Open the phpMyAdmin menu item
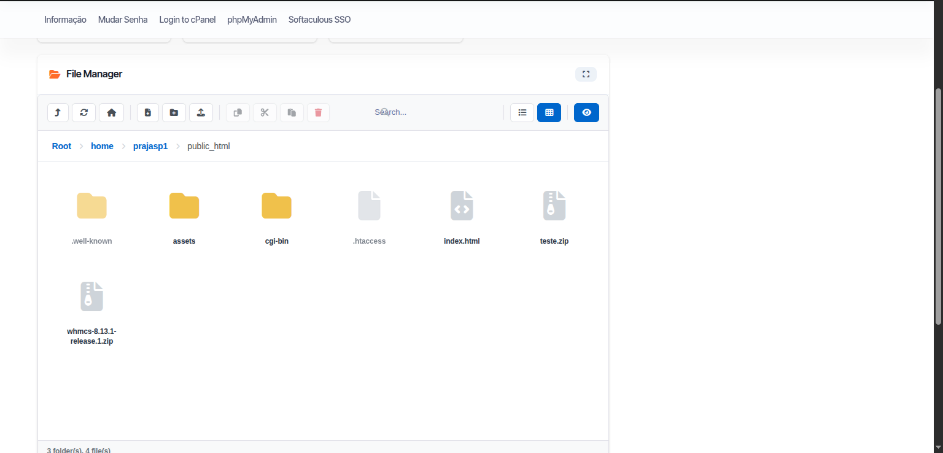The height and width of the screenshot is (453, 943). pyautogui.click(x=252, y=20)
